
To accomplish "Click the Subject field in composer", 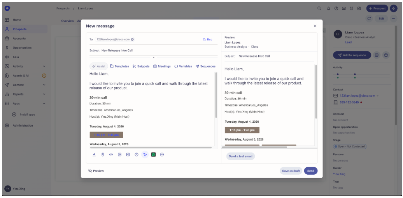I will pyautogui.click(x=153, y=50).
